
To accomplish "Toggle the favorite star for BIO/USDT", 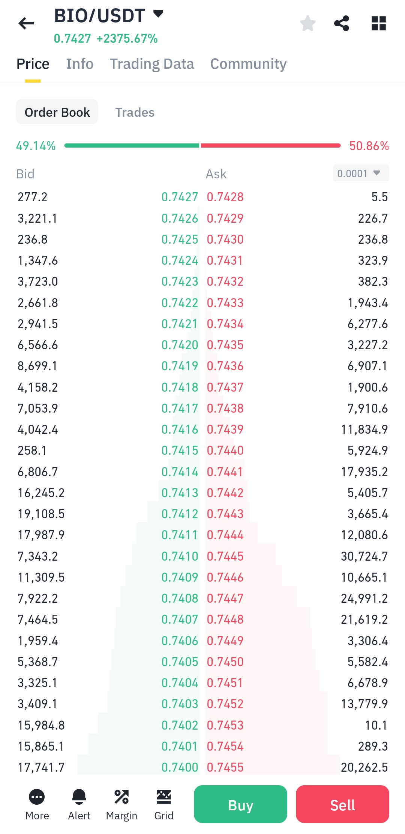I will [x=307, y=23].
